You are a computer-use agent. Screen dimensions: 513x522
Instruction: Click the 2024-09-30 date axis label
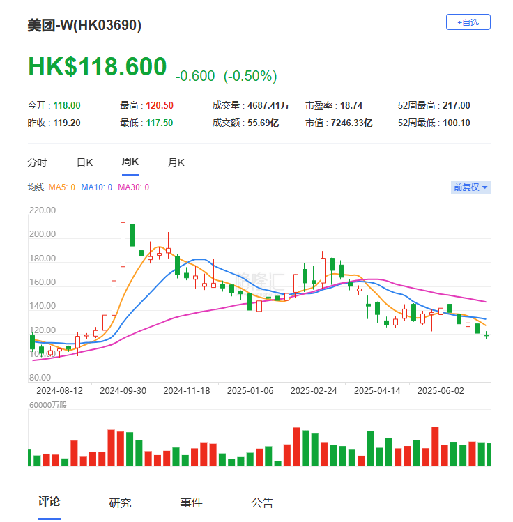point(123,390)
